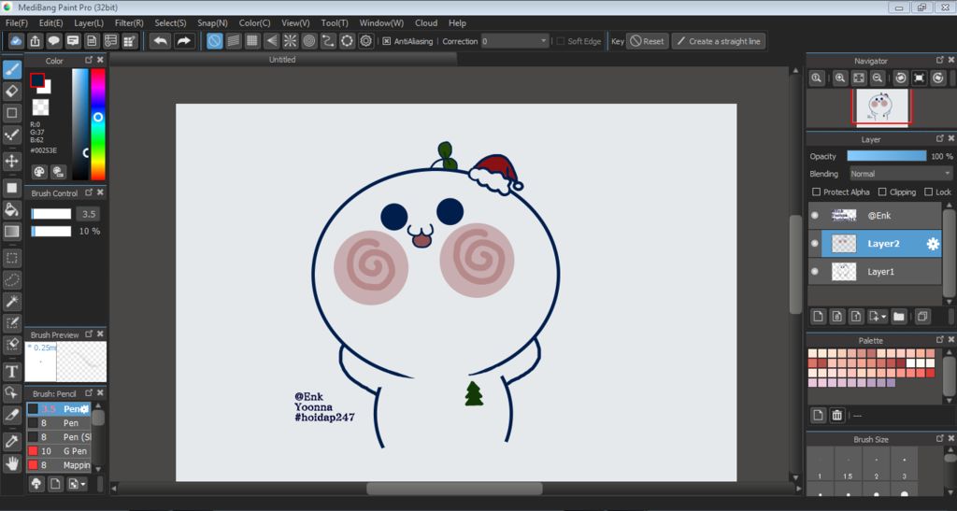The image size is (957, 511).
Task: Select the Hand tool
Action: coord(11,464)
